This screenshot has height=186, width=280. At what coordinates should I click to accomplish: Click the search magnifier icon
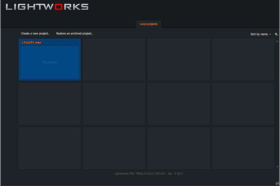pos(276,34)
